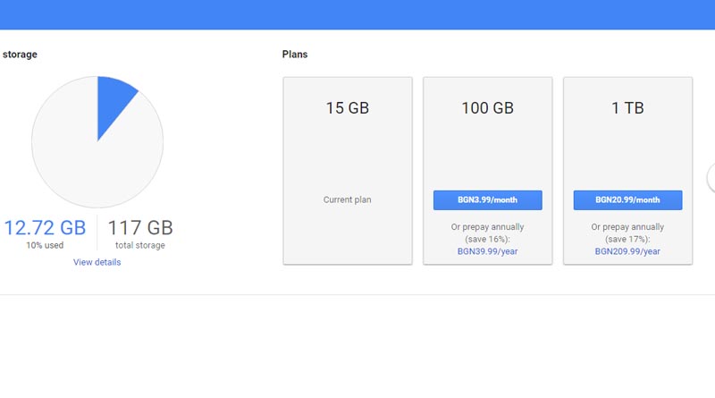Choose the BGN209.99/year prepay link
This screenshot has width=715, height=398.
coord(627,251)
